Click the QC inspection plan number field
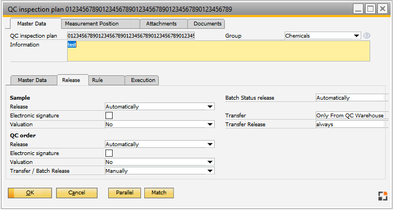This screenshot has width=394, height=211. pos(131,35)
